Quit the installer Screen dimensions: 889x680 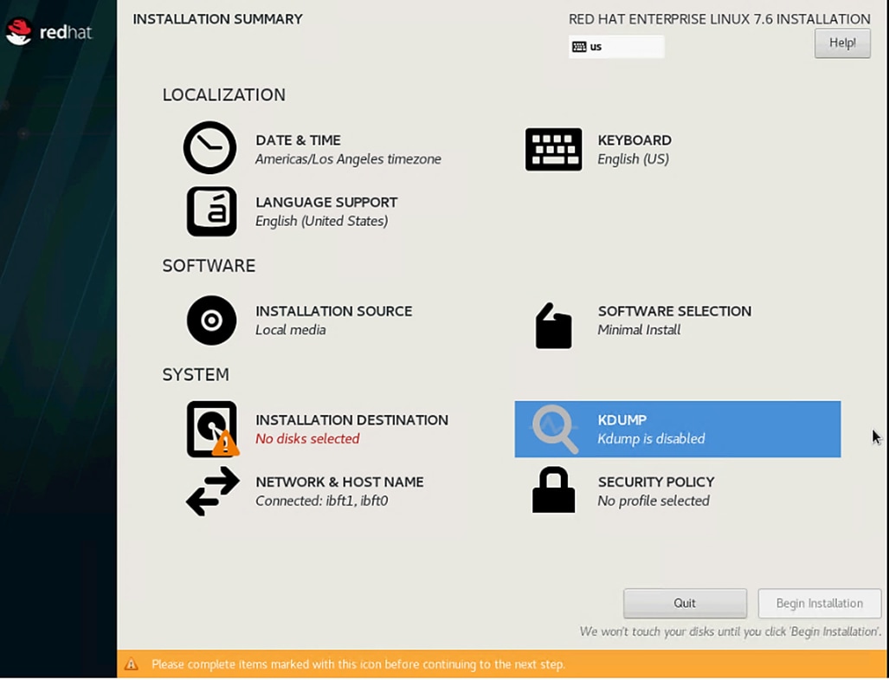(x=685, y=603)
